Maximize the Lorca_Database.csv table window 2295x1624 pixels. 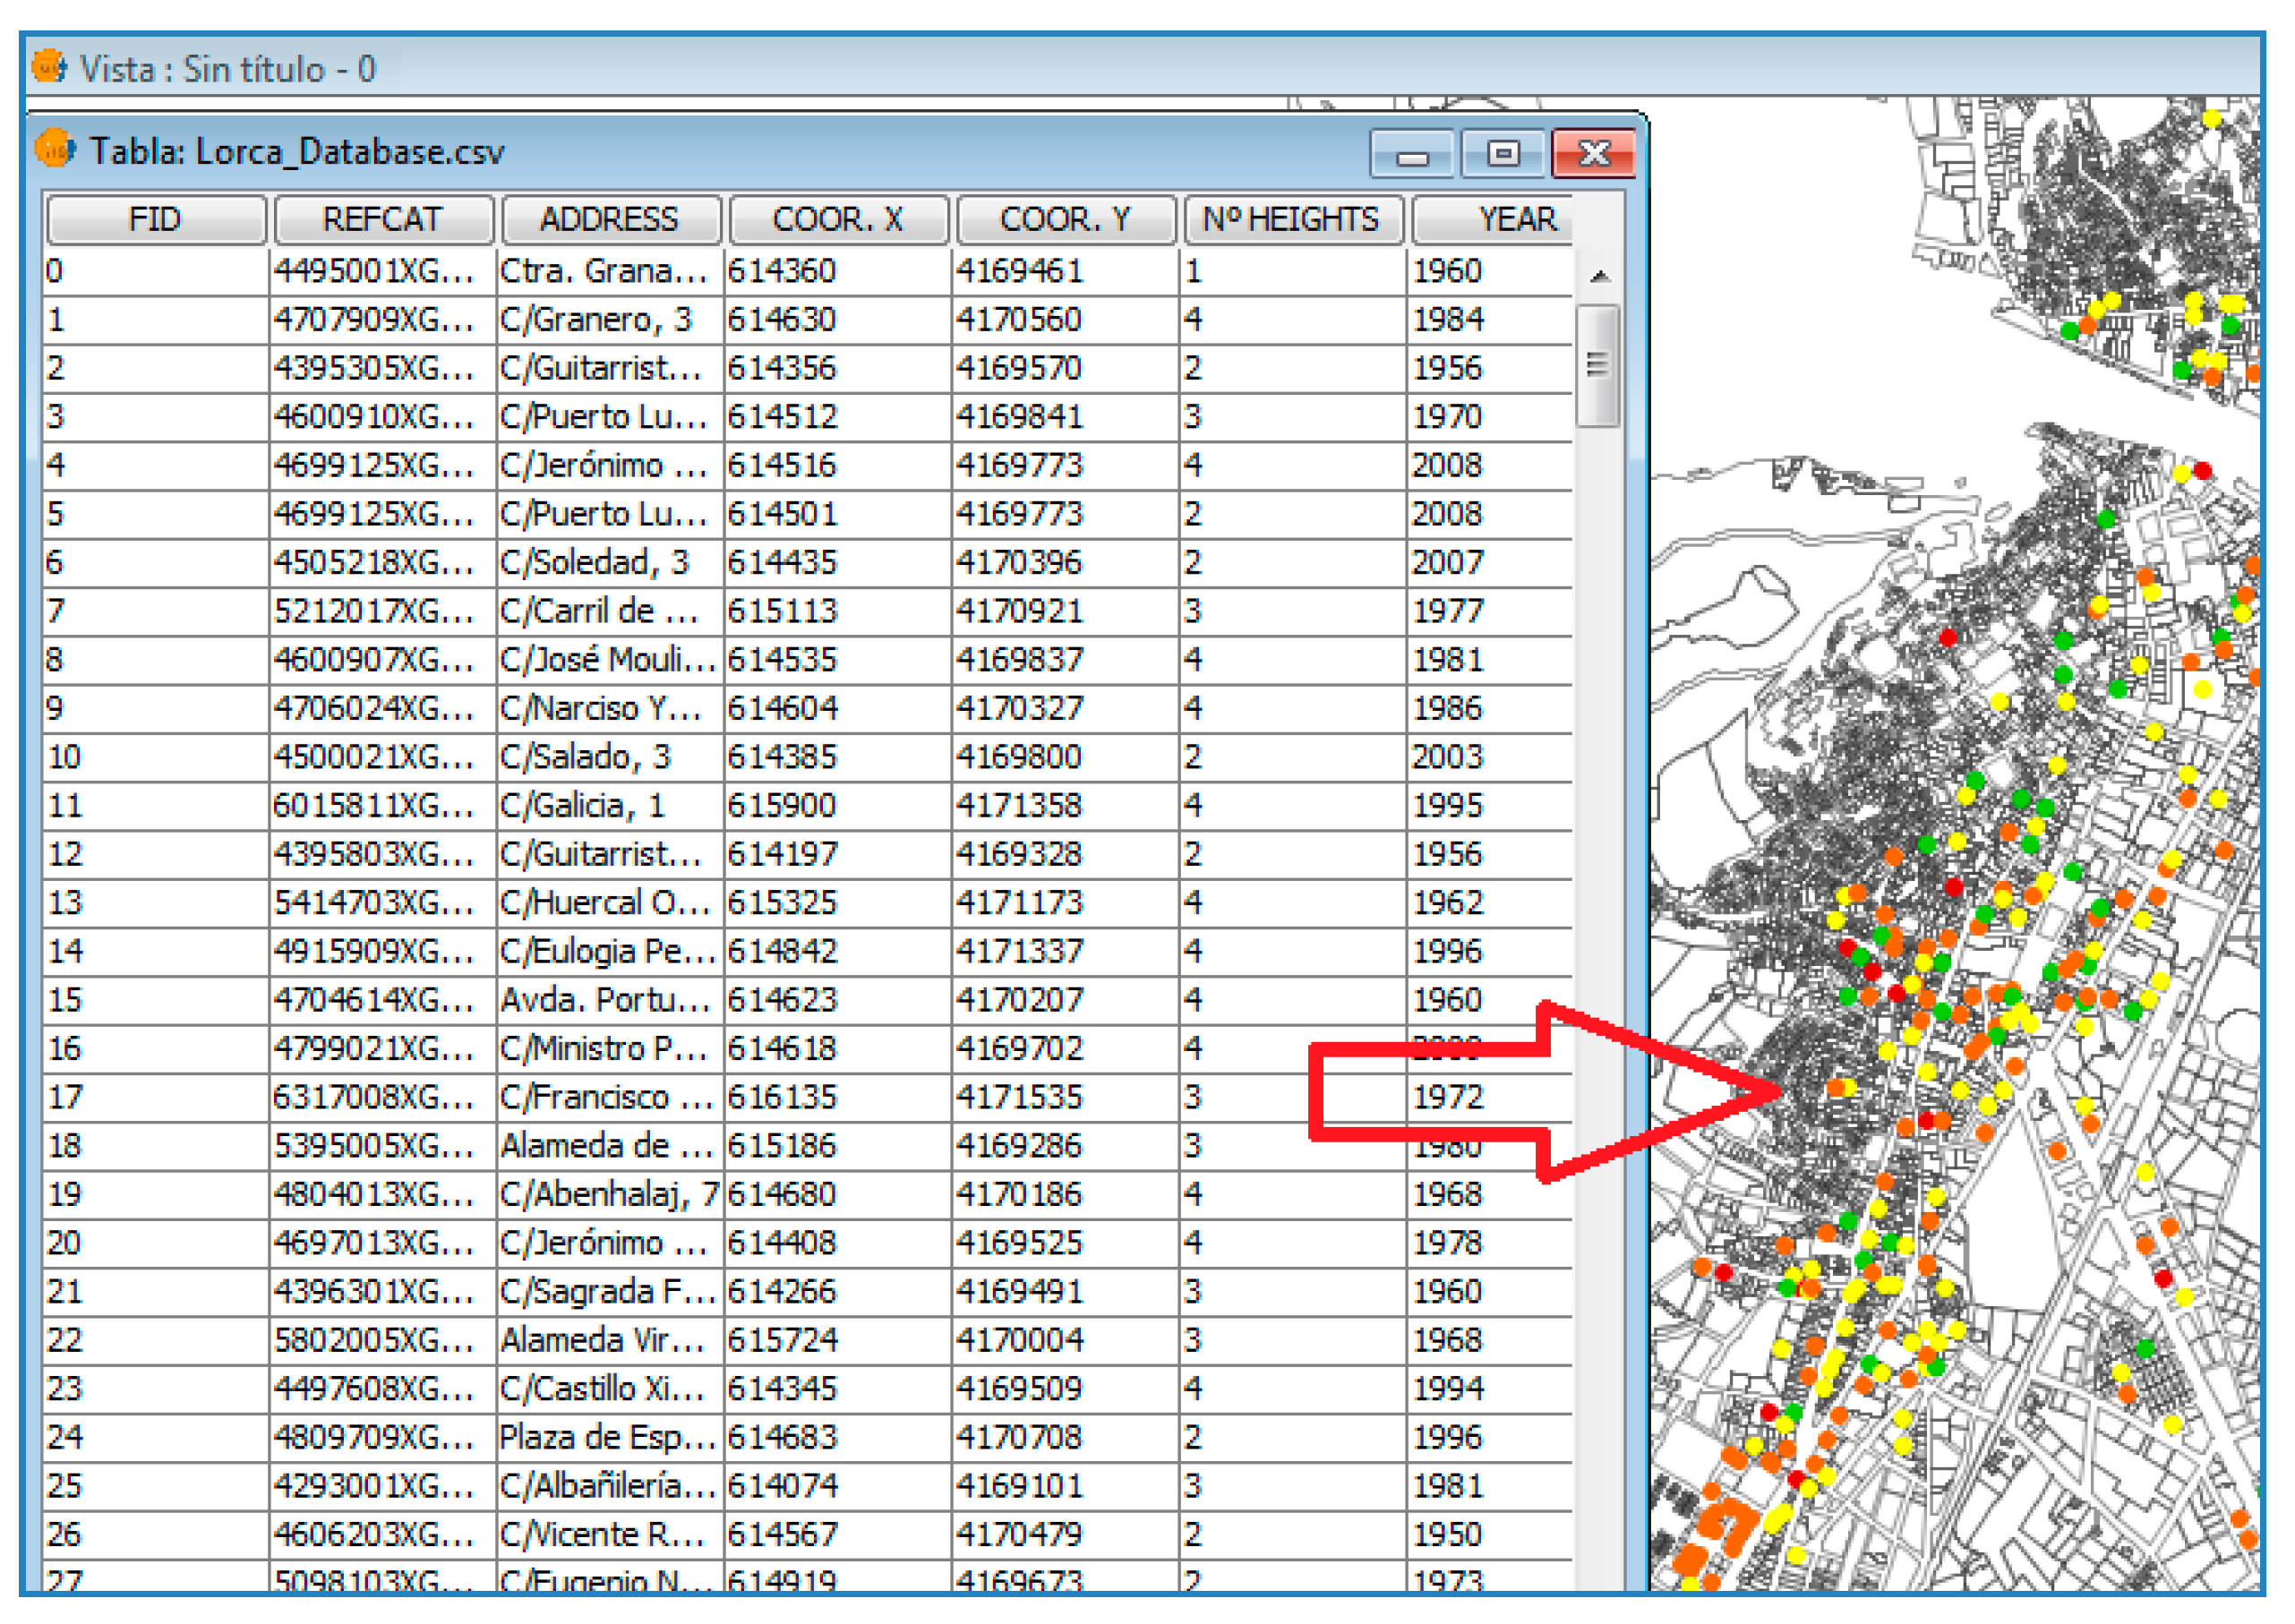(x=1503, y=154)
